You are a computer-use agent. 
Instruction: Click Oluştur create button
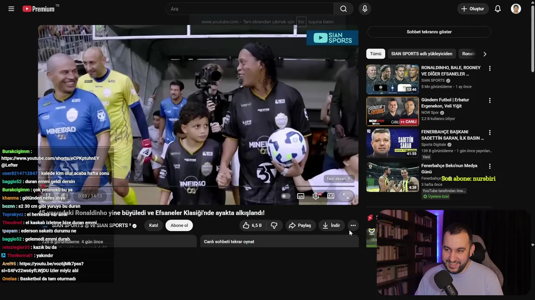[473, 9]
